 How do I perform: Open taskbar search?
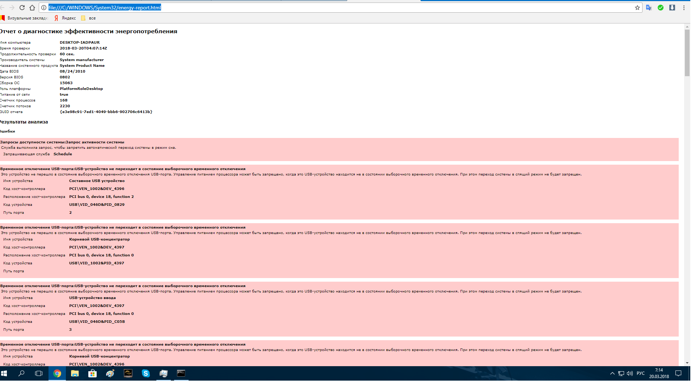21,373
